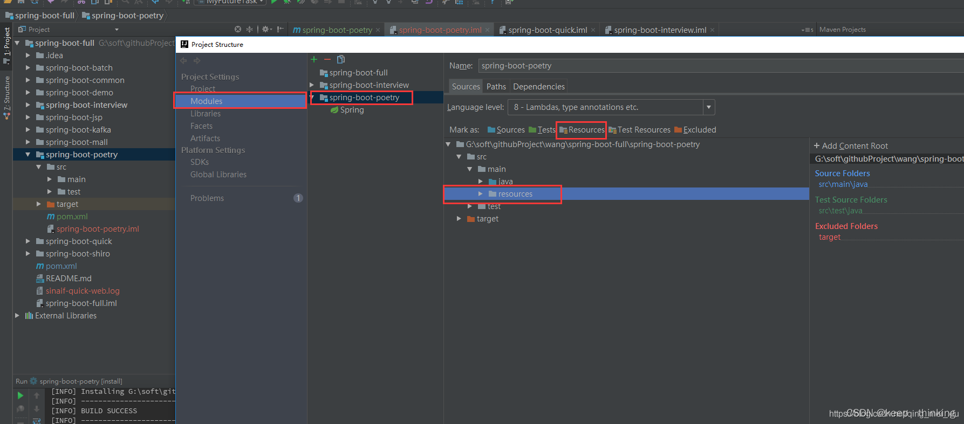Image resolution: width=964 pixels, height=424 pixels.
Task: Select Facets under Project Settings
Action: coord(201,126)
